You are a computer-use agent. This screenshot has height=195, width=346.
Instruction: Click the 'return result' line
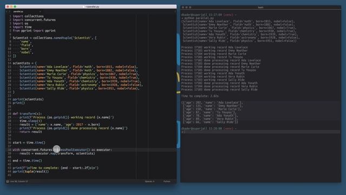pos(31,132)
